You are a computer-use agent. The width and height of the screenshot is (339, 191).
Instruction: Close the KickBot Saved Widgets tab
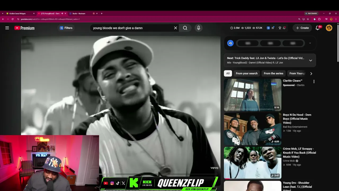pos(34,14)
